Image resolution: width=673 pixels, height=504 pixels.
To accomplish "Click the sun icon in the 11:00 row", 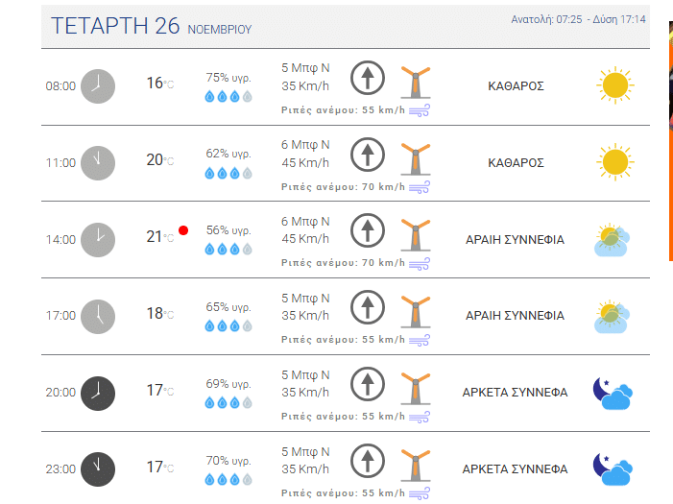I will click(x=613, y=162).
